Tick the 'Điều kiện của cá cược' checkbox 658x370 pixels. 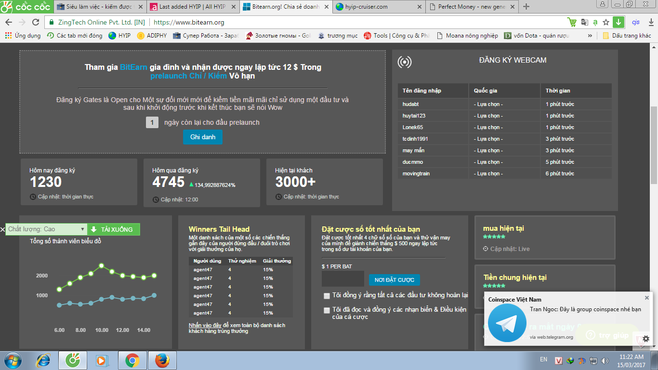pyautogui.click(x=327, y=310)
